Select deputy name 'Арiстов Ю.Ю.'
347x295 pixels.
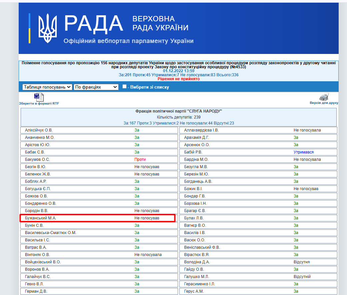point(38,145)
